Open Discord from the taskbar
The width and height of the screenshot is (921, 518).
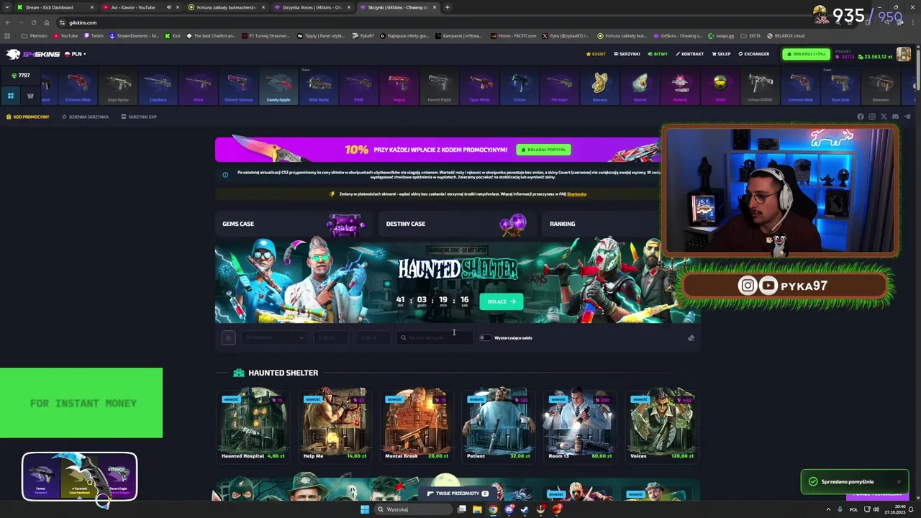pyautogui.click(x=509, y=509)
